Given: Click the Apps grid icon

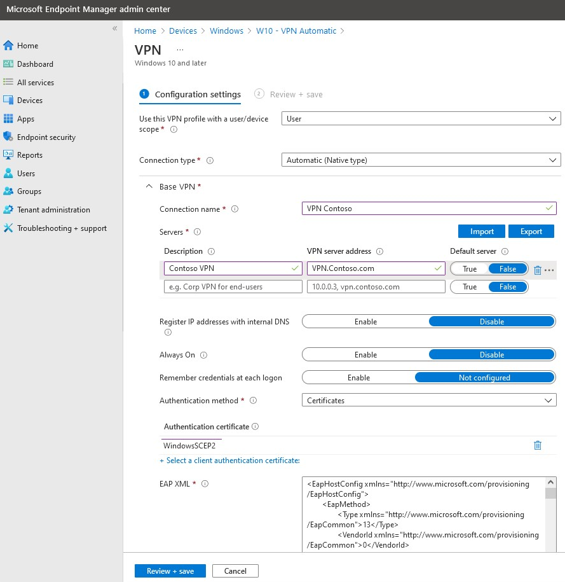Looking at the screenshot, I should click(x=8, y=118).
